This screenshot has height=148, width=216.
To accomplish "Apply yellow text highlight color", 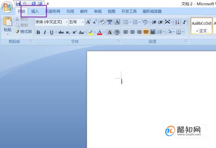I will click(x=91, y=33).
